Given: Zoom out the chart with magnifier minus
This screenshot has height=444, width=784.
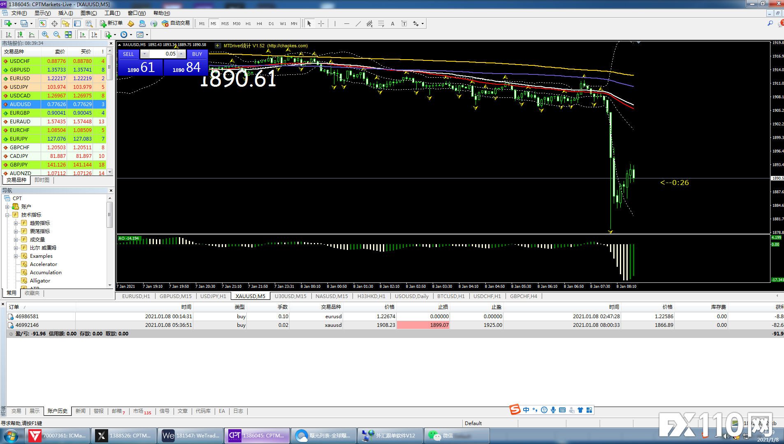Looking at the screenshot, I should pos(57,35).
